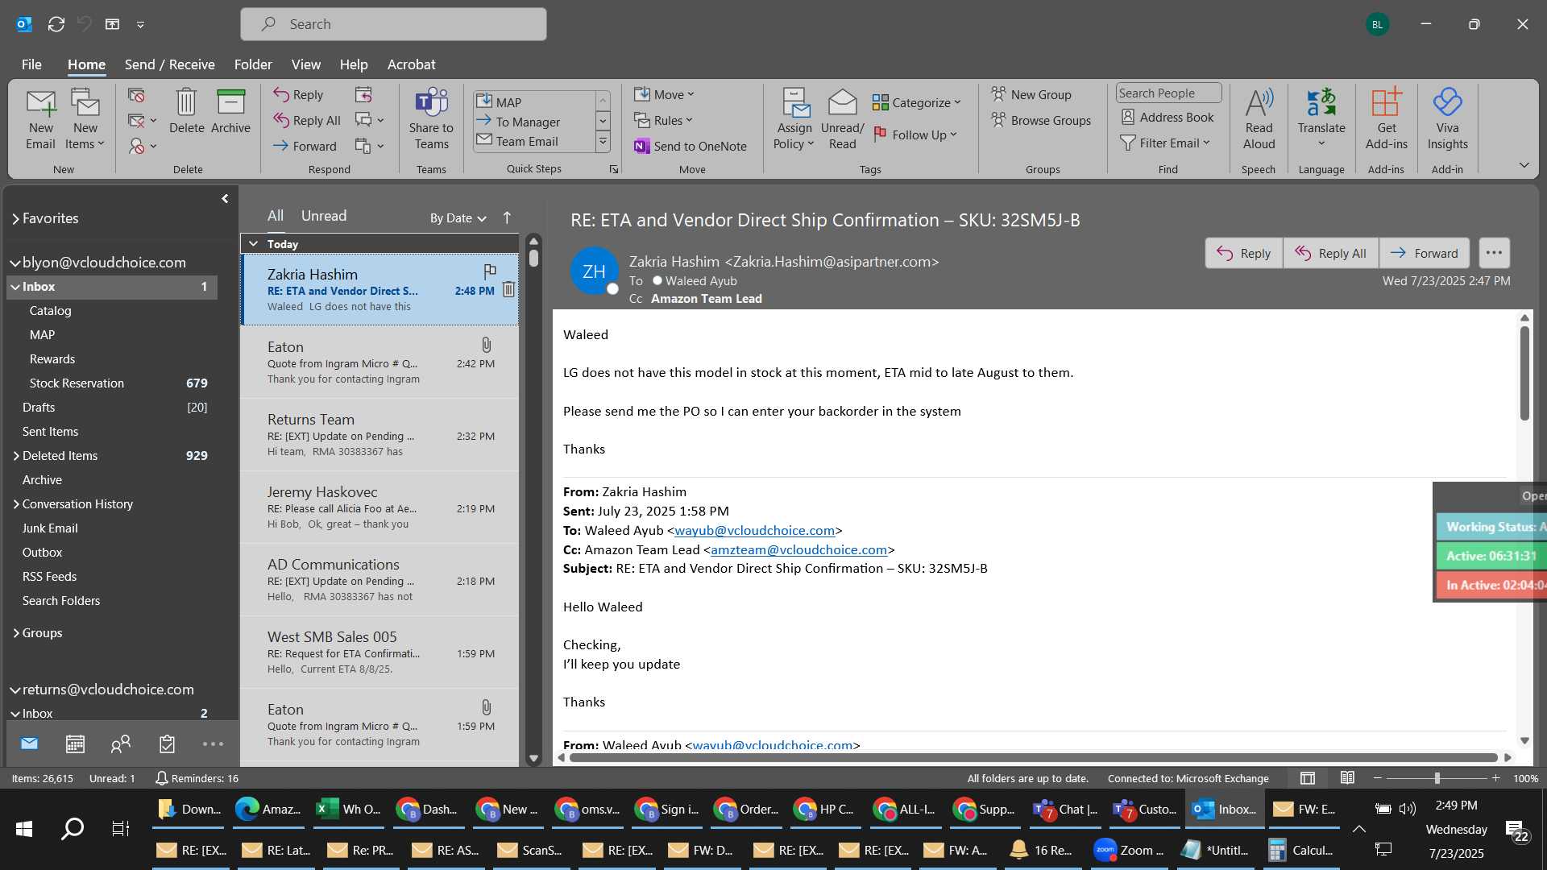Open the Move dropdown
Viewport: 1547px width, 870px height.
(x=665, y=94)
